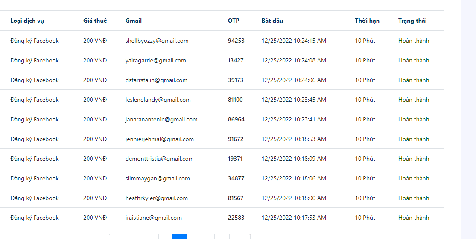The image size is (476, 239).
Task: Select email leslenelandy@gmail.com
Action: coord(158,100)
